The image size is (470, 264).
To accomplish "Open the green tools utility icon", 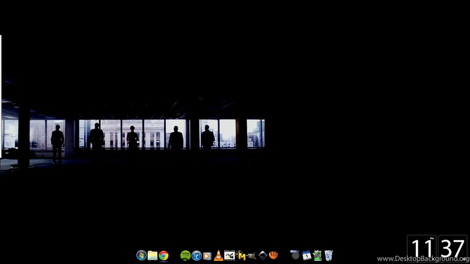I will 318,255.
